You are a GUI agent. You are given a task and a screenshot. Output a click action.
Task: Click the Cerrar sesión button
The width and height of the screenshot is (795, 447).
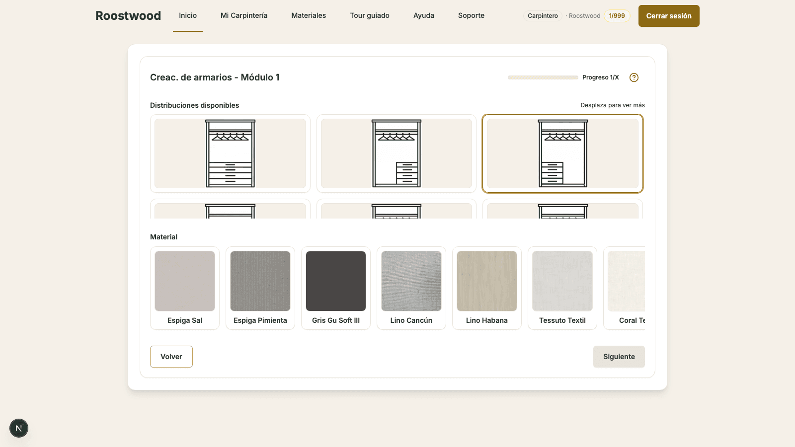point(669,16)
